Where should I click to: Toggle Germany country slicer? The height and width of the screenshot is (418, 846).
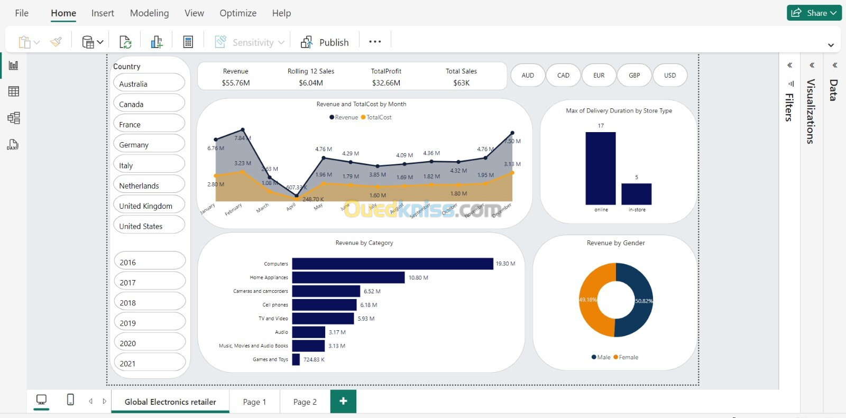coord(149,144)
